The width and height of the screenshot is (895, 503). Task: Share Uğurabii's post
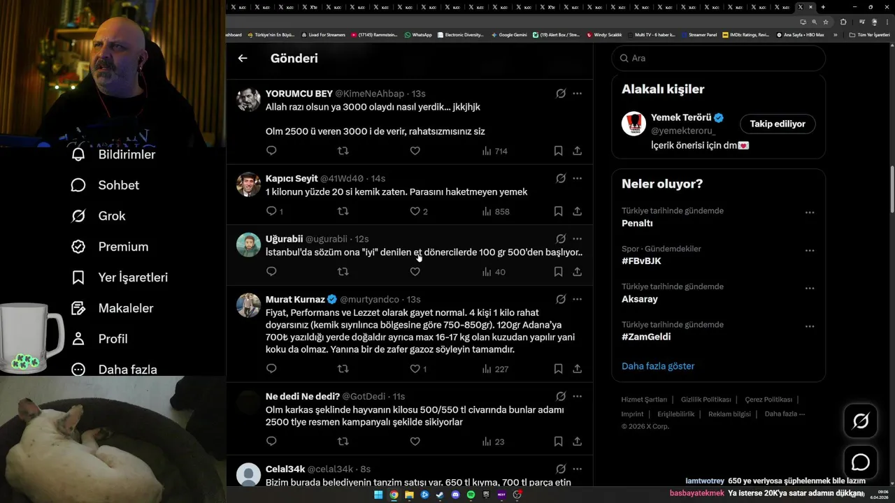pos(577,272)
